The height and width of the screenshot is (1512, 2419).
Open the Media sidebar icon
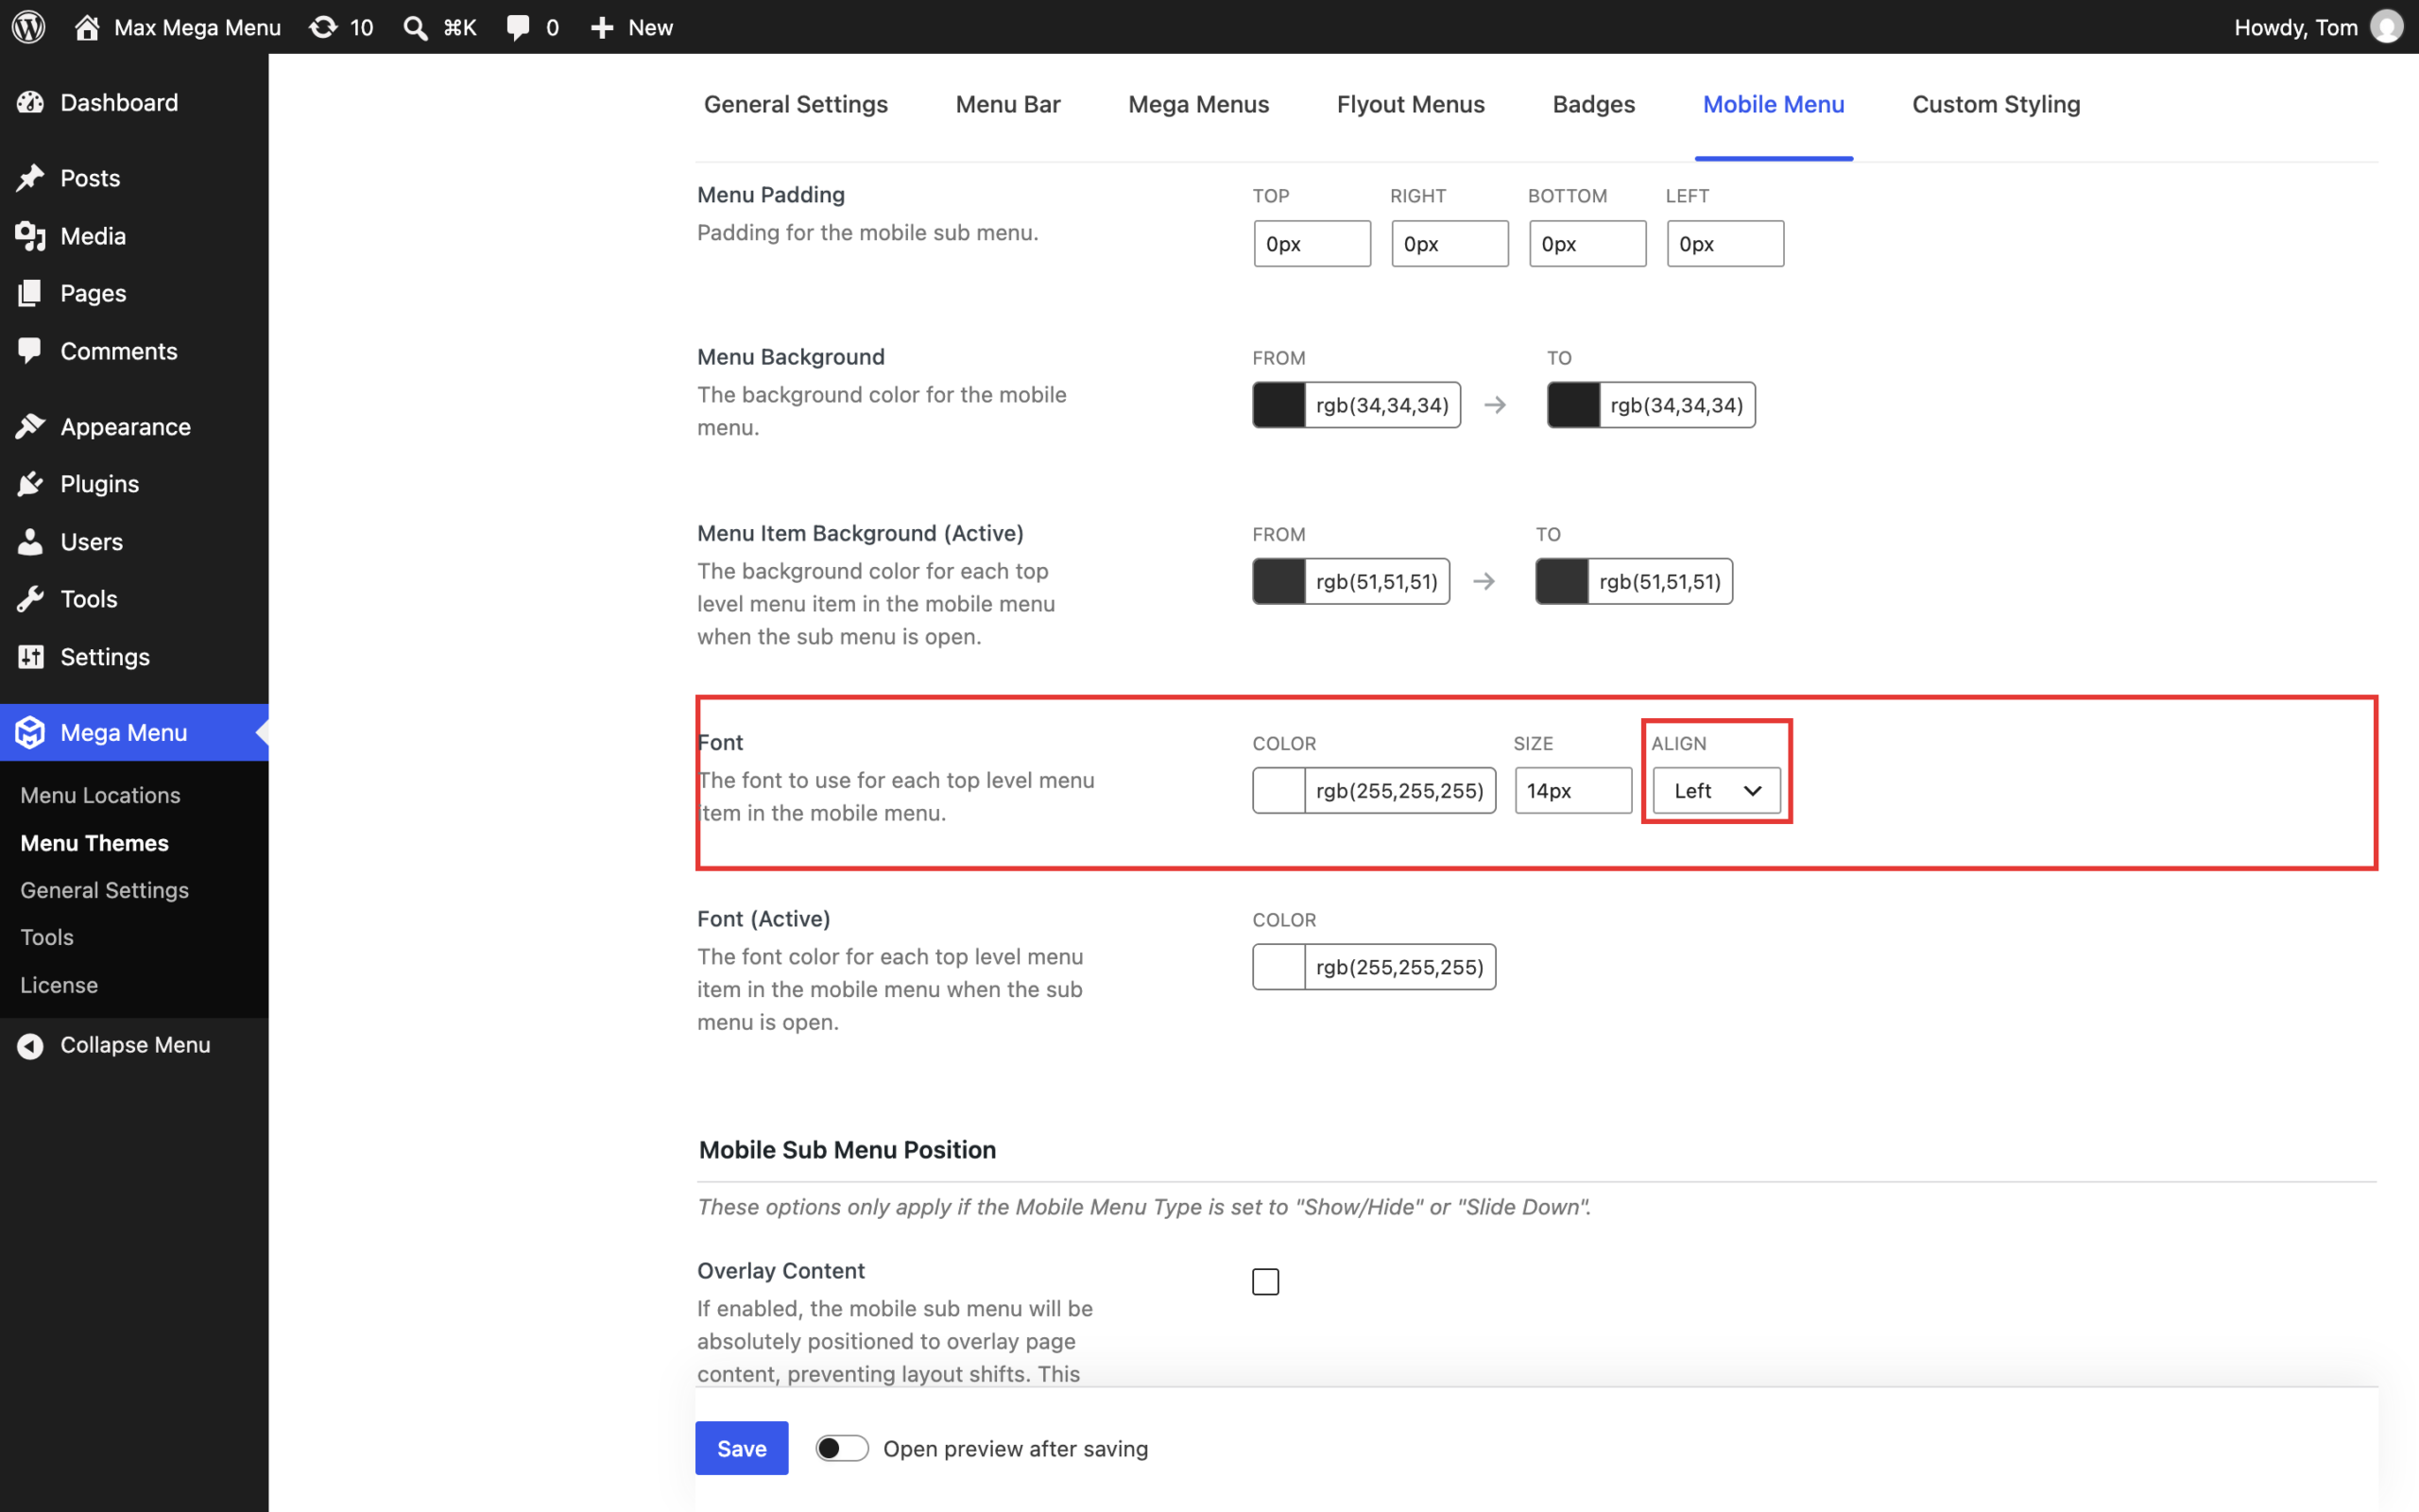pos(30,236)
